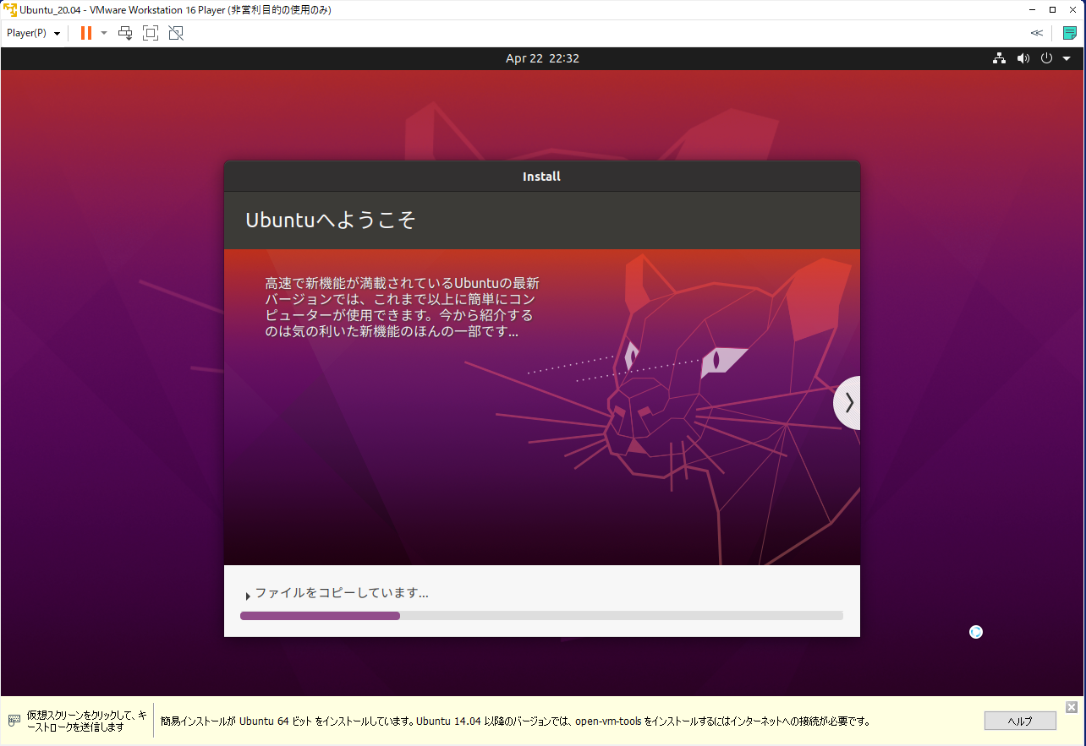Click the Ubuntu power icon
This screenshot has height=746, width=1086.
click(1046, 58)
